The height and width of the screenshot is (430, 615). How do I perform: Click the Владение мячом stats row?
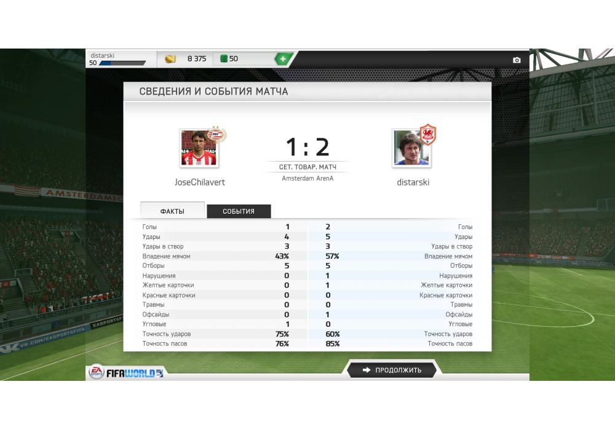[x=307, y=256]
